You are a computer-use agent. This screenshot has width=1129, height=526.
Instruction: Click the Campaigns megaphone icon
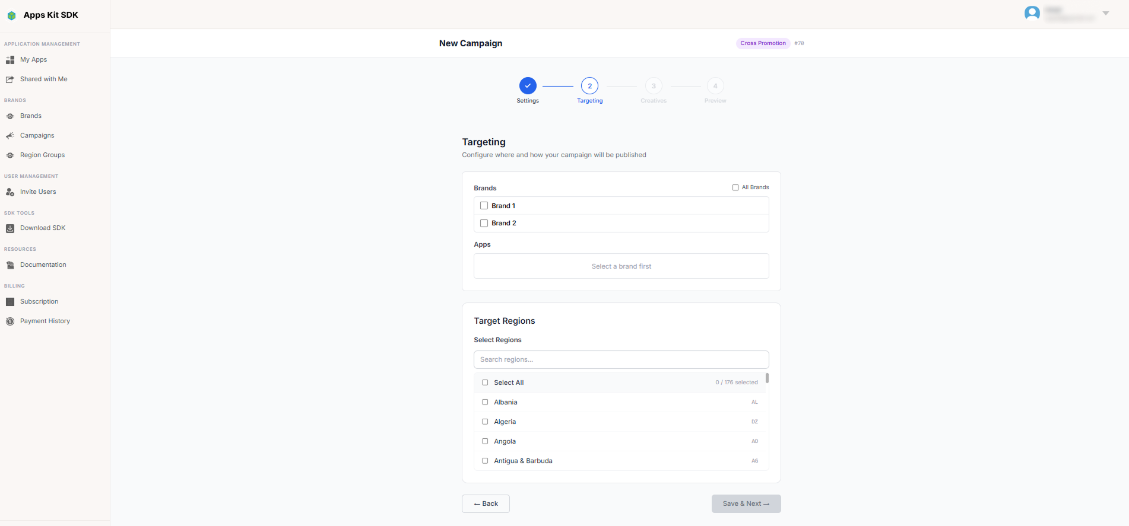tap(10, 136)
